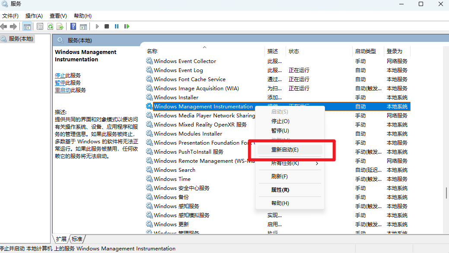Click the Pause Service toolbar icon
This screenshot has width=449, height=253.
point(117,26)
